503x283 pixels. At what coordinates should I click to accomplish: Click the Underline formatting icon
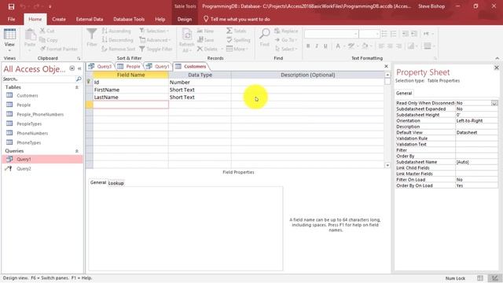[x=325, y=46]
